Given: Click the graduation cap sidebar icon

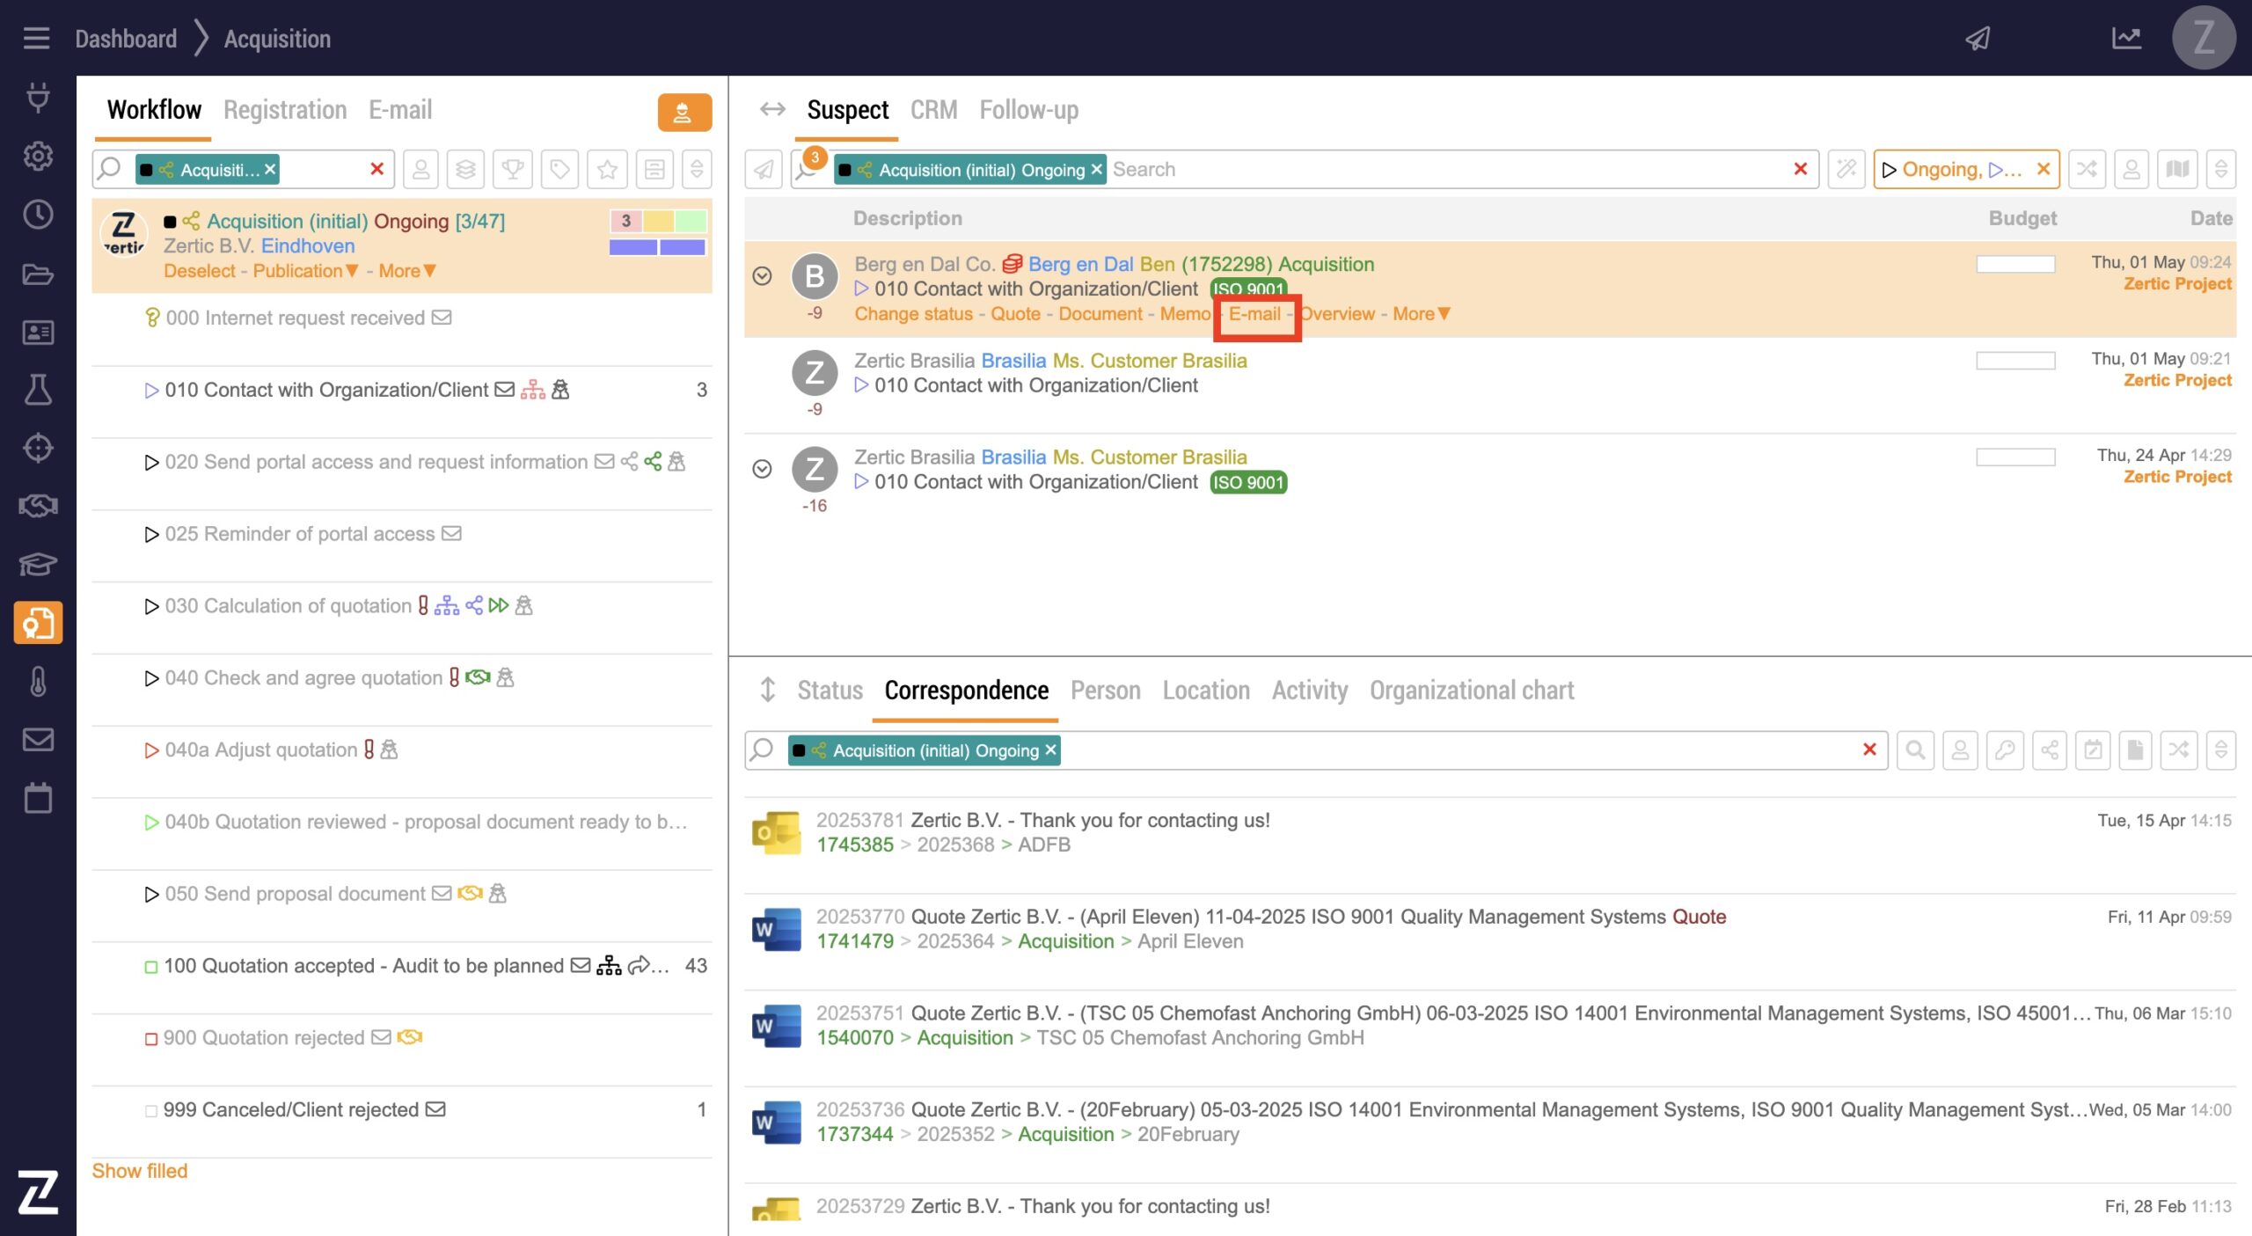Looking at the screenshot, I should click(37, 564).
